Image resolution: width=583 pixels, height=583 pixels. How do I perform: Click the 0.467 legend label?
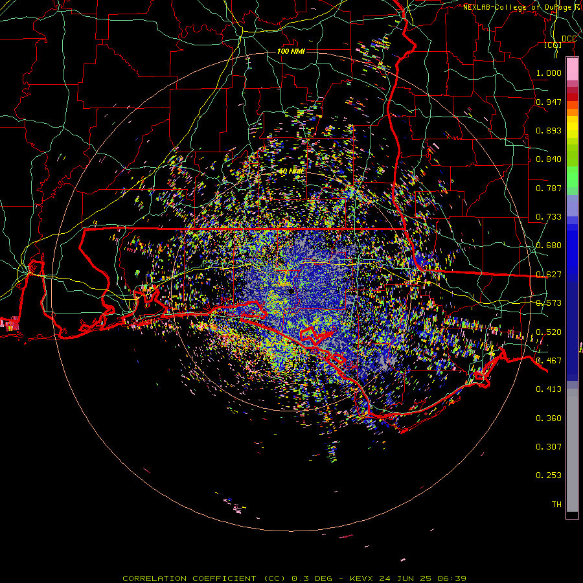coord(549,361)
